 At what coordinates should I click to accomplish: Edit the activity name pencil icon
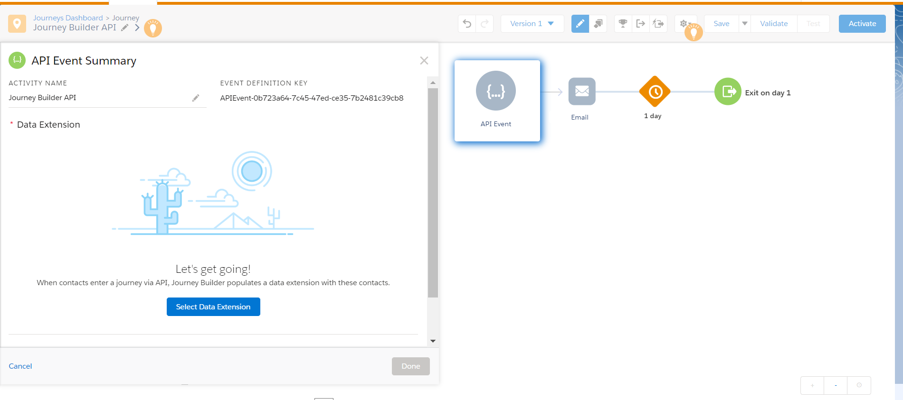coord(196,98)
